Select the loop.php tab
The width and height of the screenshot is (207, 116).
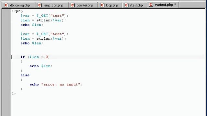tap(110, 5)
